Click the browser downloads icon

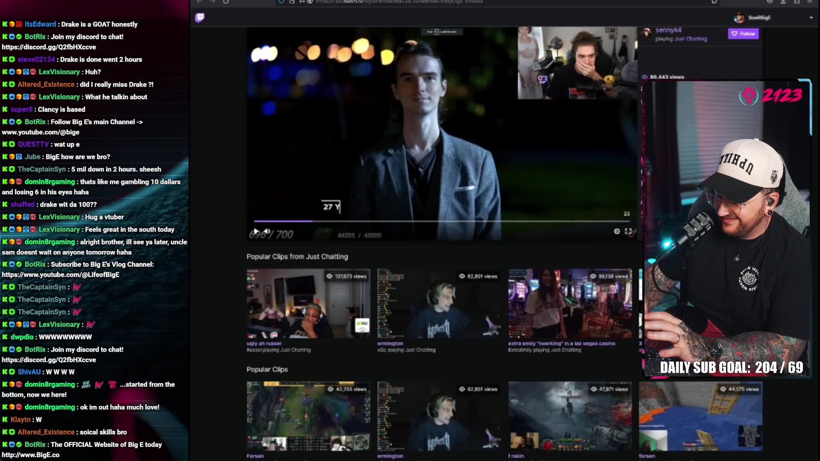point(783,2)
